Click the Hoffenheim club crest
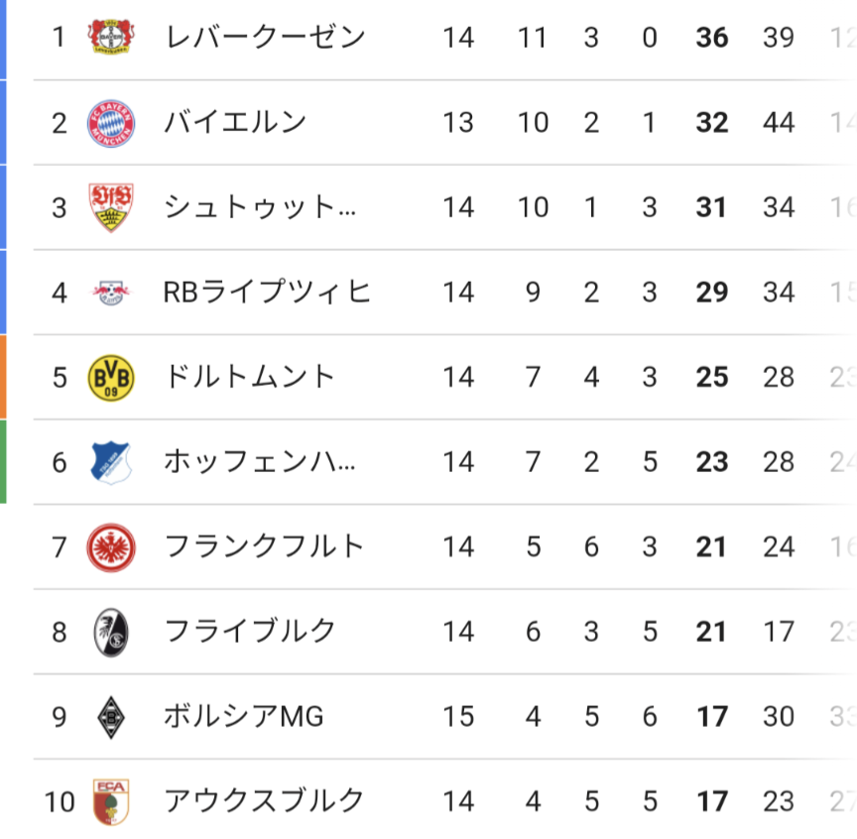 [x=110, y=462]
